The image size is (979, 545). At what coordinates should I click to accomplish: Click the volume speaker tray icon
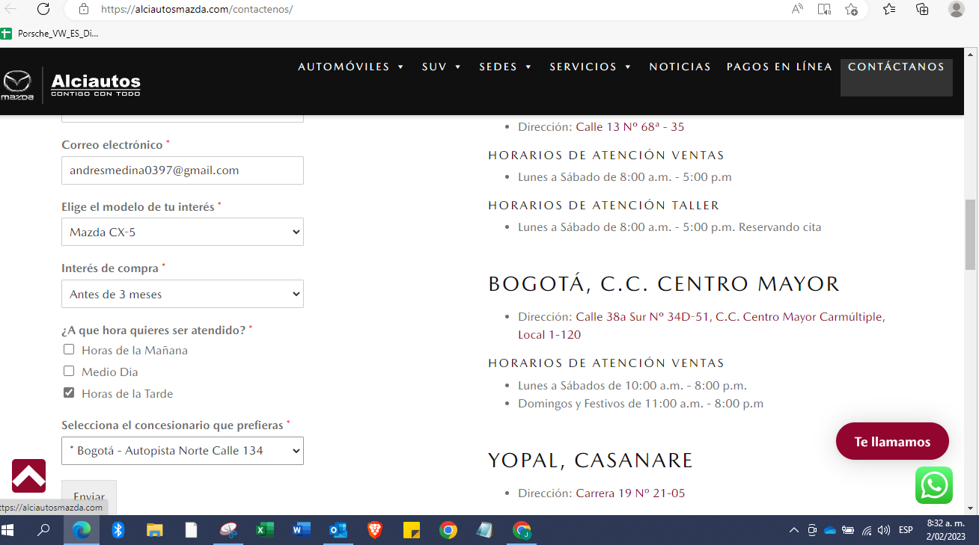tap(884, 530)
